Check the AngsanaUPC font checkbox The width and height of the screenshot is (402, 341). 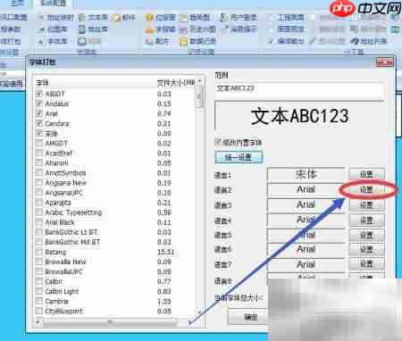pyautogui.click(x=39, y=193)
